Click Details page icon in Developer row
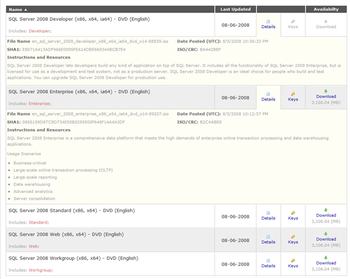350x279 pixels. click(x=268, y=22)
